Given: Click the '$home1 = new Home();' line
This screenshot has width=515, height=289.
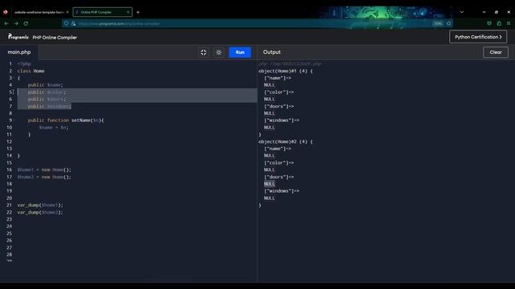Looking at the screenshot, I should 44,169.
